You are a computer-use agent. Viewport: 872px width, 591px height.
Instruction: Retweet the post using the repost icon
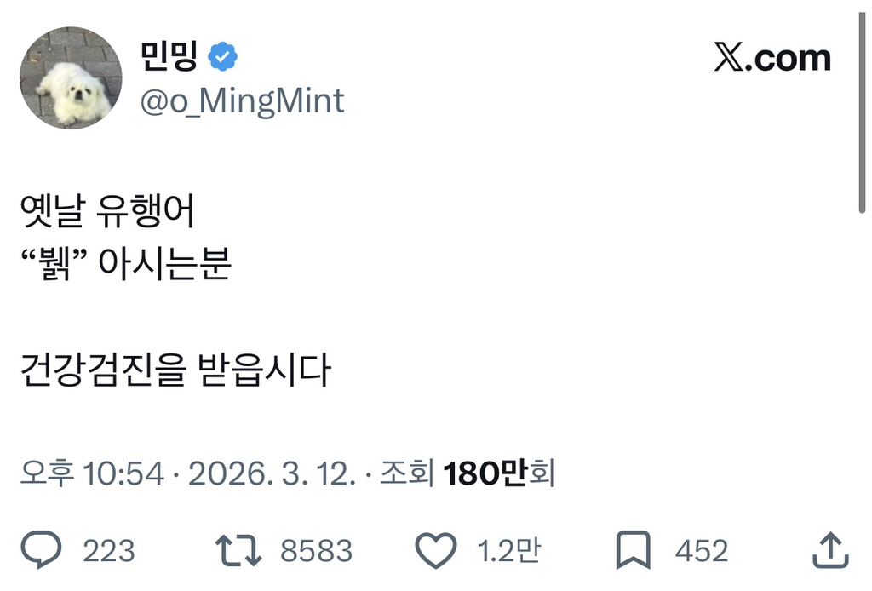[x=238, y=550]
